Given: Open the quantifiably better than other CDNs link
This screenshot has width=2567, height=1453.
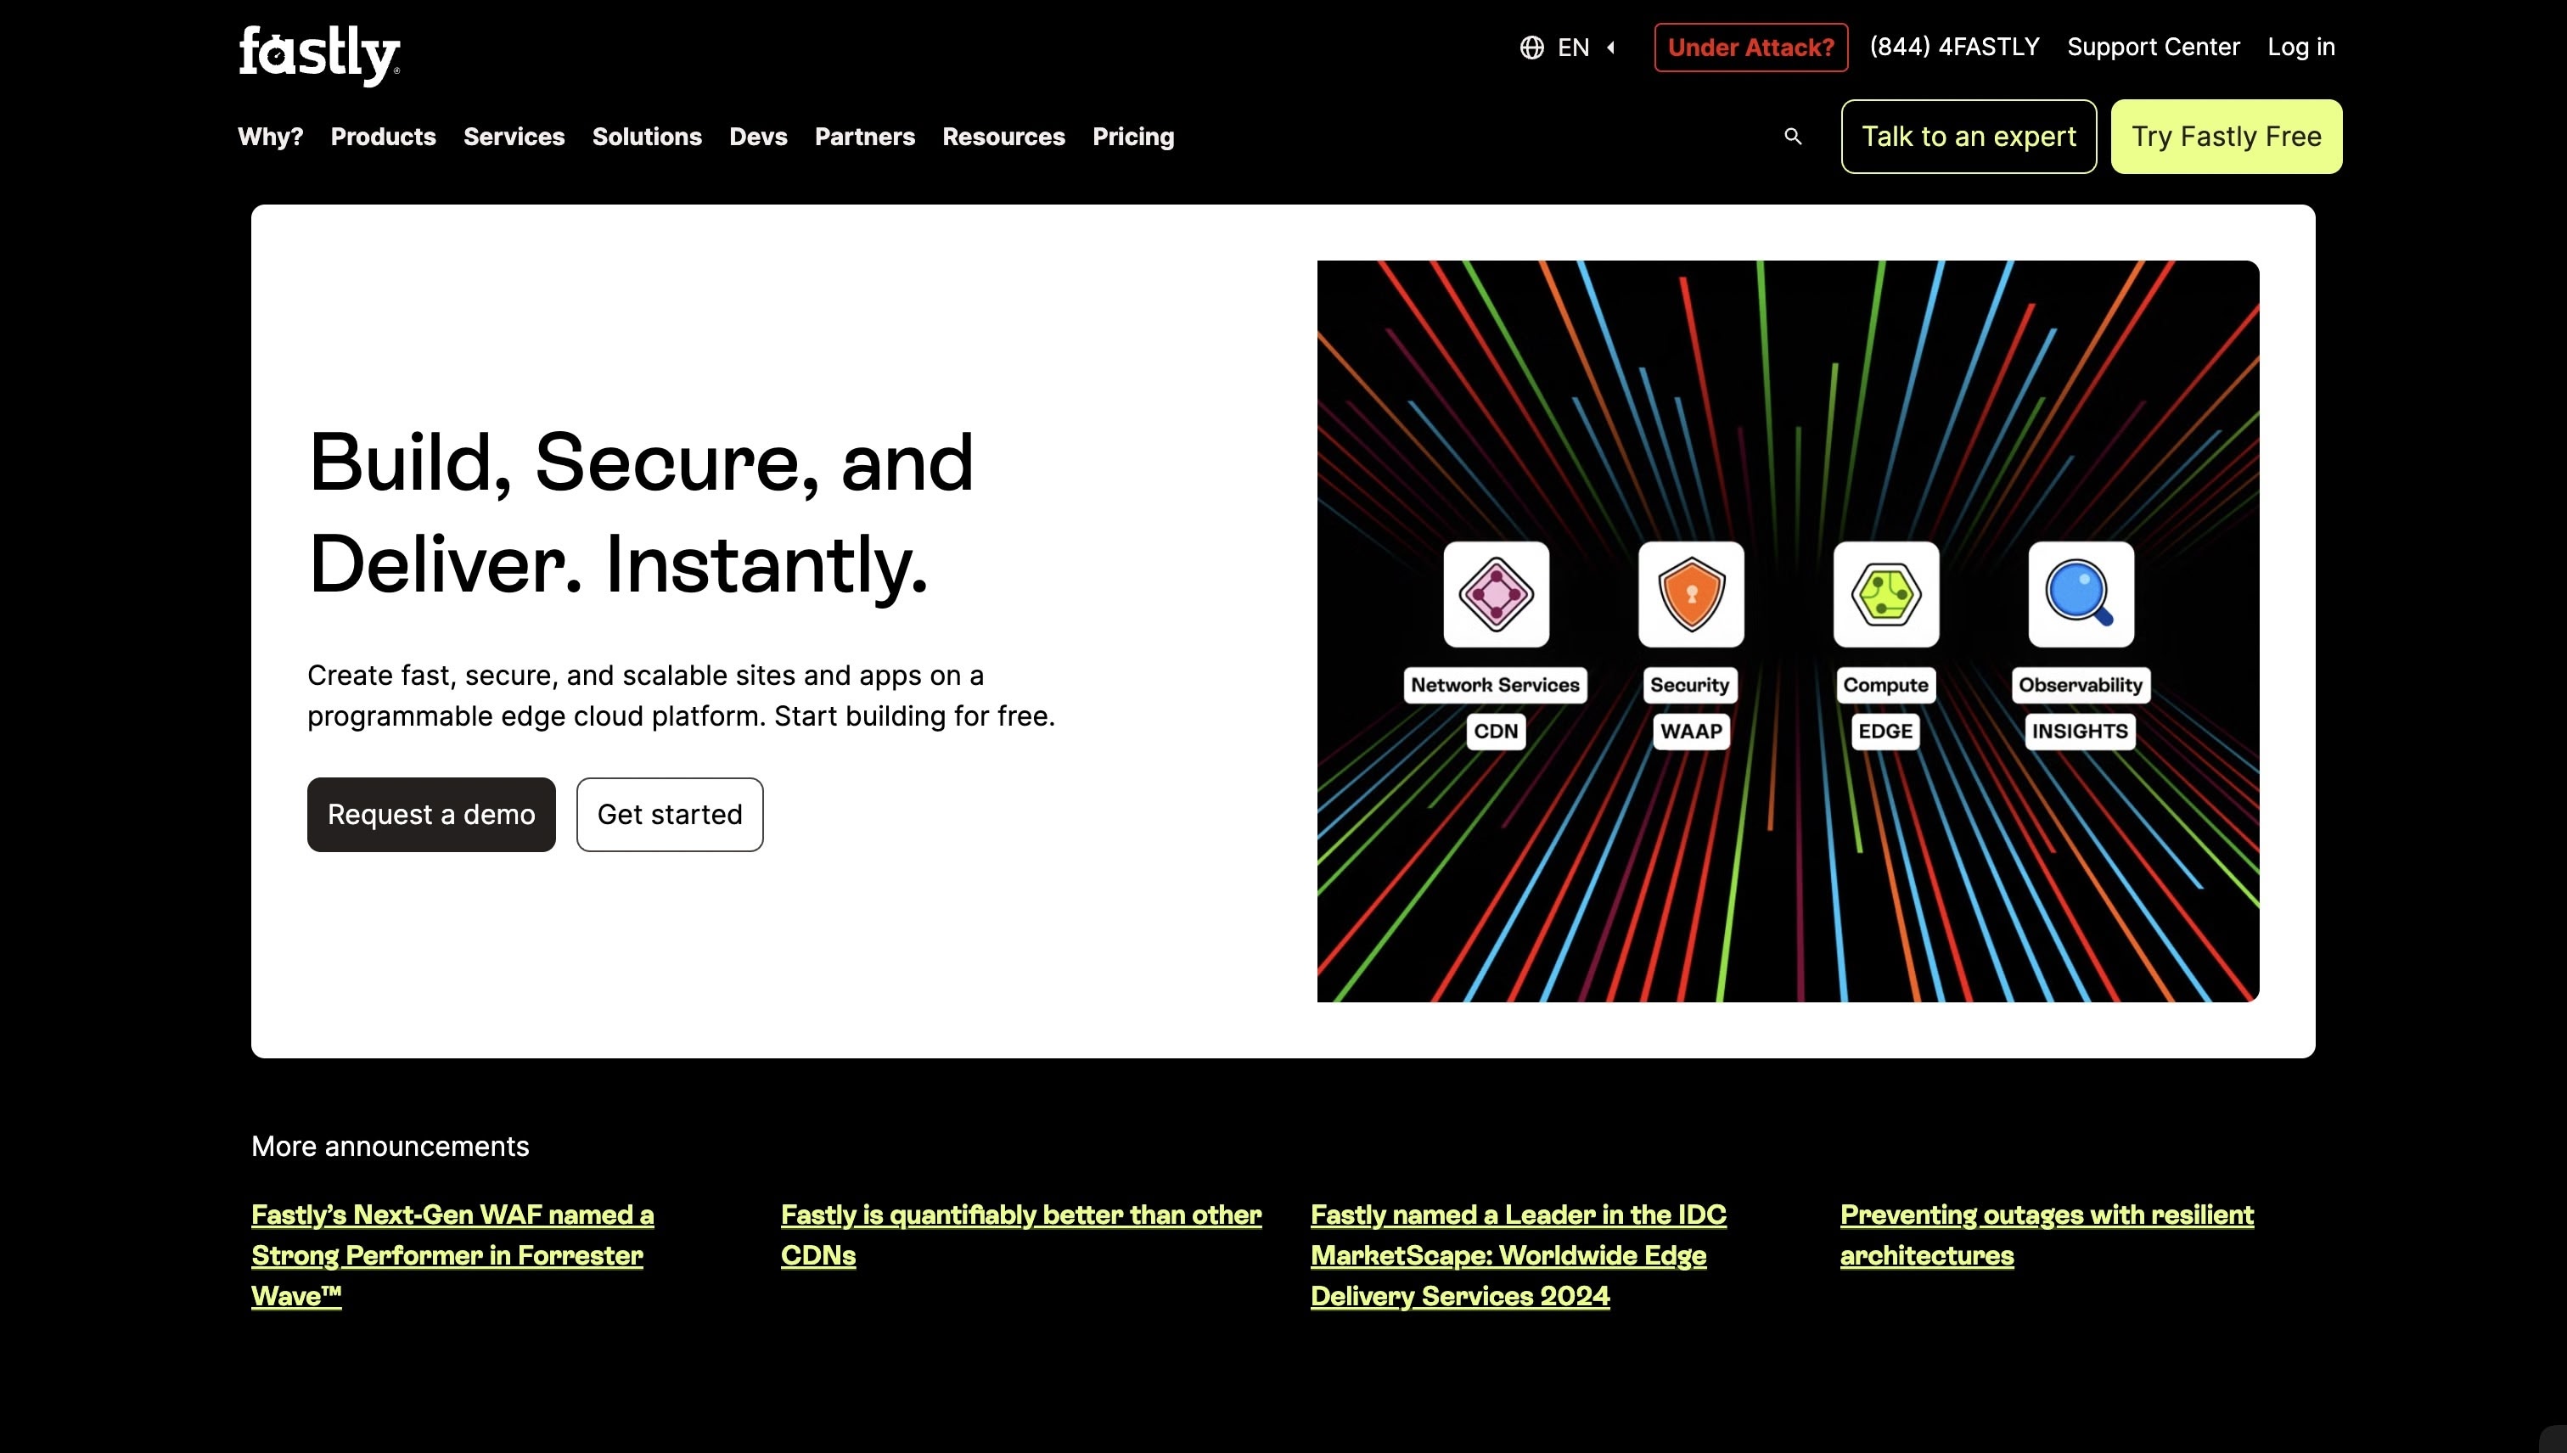Looking at the screenshot, I should (1021, 1234).
